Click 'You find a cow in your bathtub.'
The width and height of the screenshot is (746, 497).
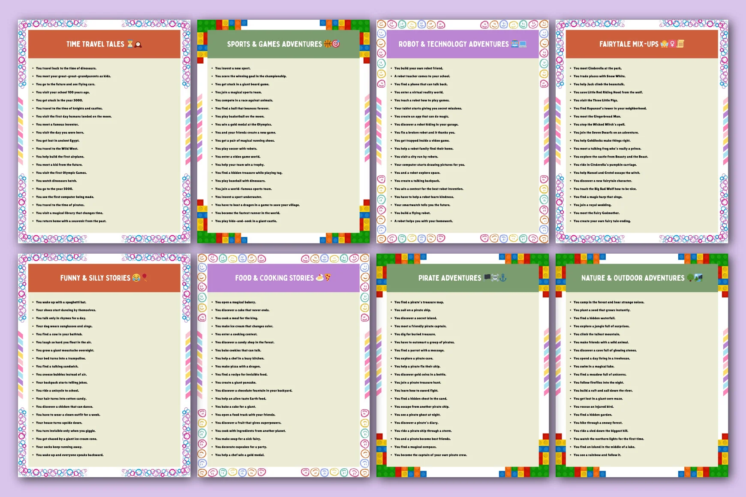pos(59,334)
